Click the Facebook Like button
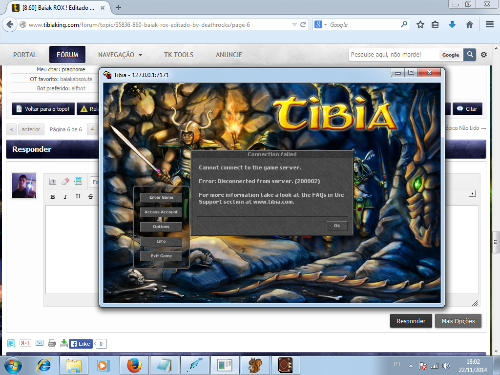The image size is (500, 375). (81, 344)
